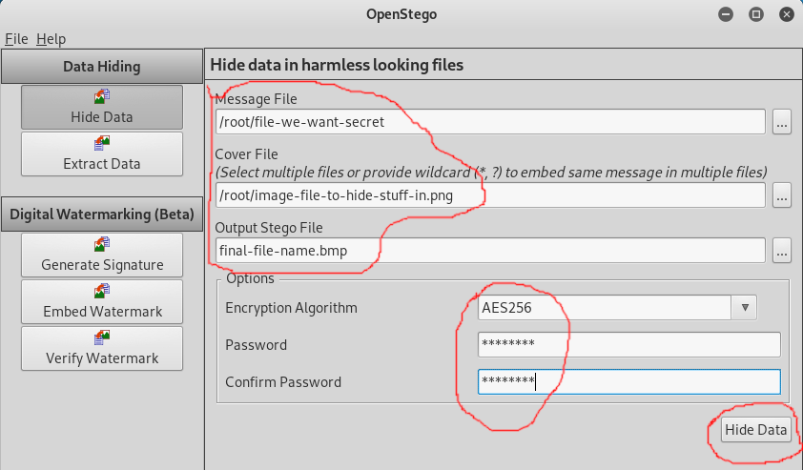Open the File menu
This screenshot has height=470, width=803.
click(16, 39)
